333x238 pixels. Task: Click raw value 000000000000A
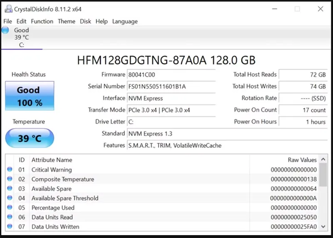(293, 198)
